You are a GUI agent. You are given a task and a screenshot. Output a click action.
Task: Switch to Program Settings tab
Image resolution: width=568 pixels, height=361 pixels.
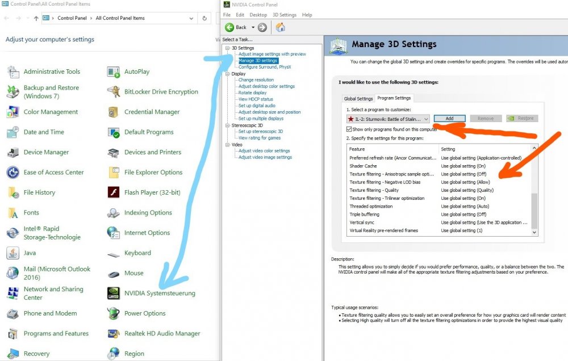(394, 98)
